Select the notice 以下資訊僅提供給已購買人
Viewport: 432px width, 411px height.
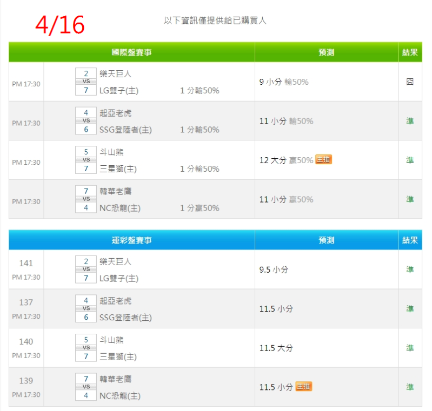[x=215, y=21]
